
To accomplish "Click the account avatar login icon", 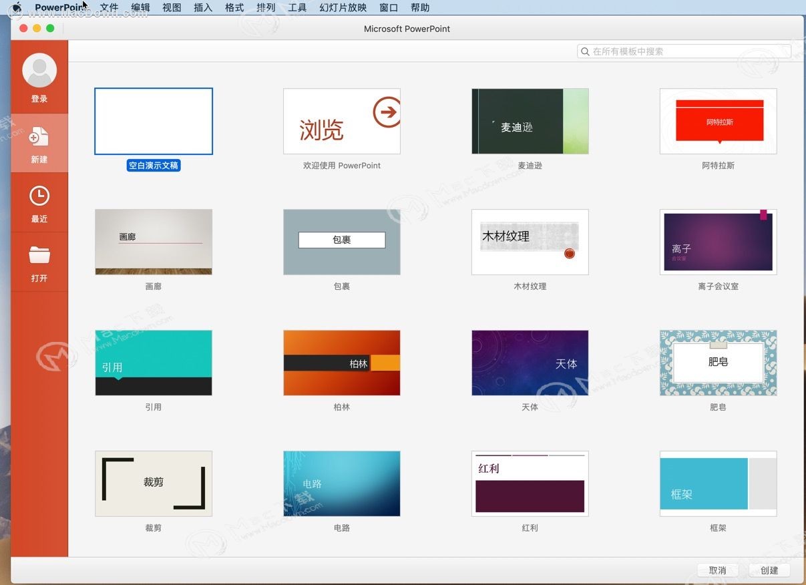I will point(39,70).
